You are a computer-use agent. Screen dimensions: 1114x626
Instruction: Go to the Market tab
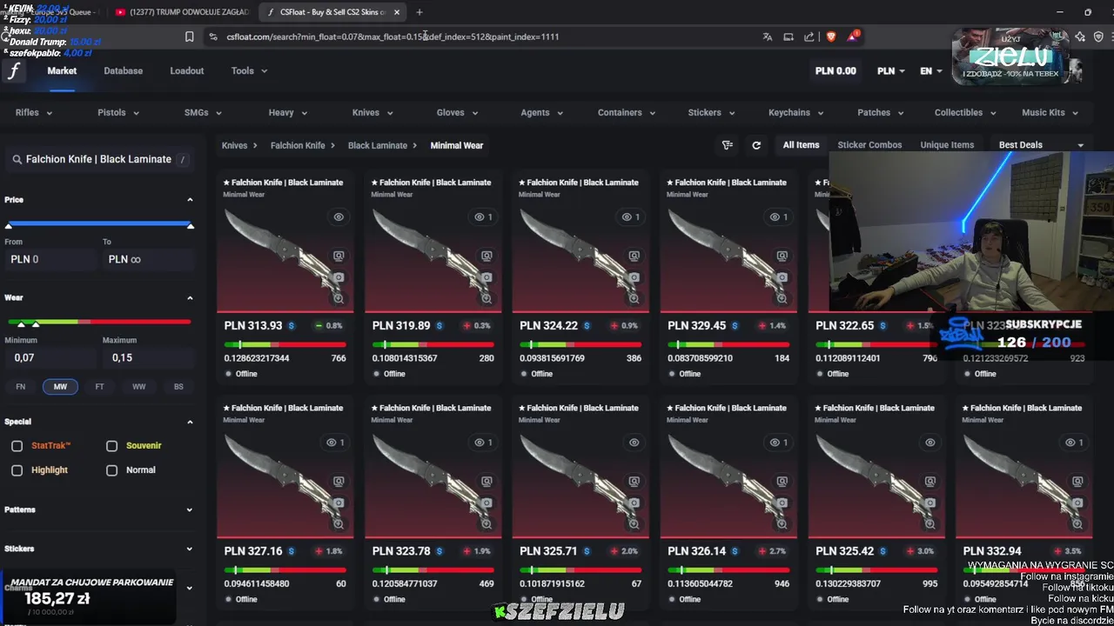coord(62,71)
